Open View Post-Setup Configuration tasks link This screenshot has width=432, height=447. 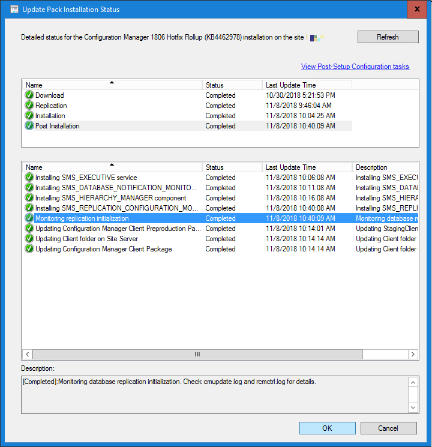[x=355, y=67]
